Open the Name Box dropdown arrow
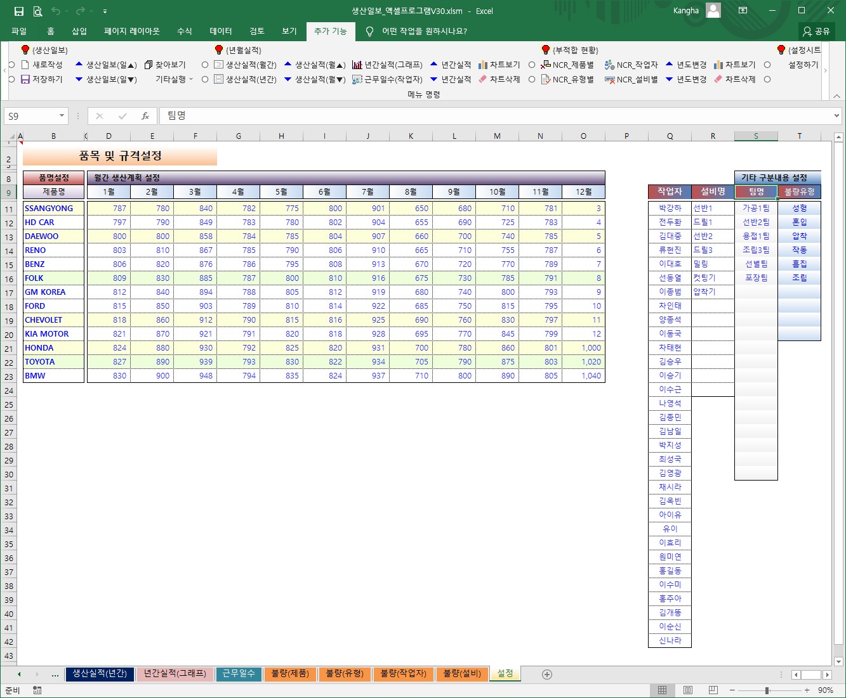 pyautogui.click(x=62, y=116)
